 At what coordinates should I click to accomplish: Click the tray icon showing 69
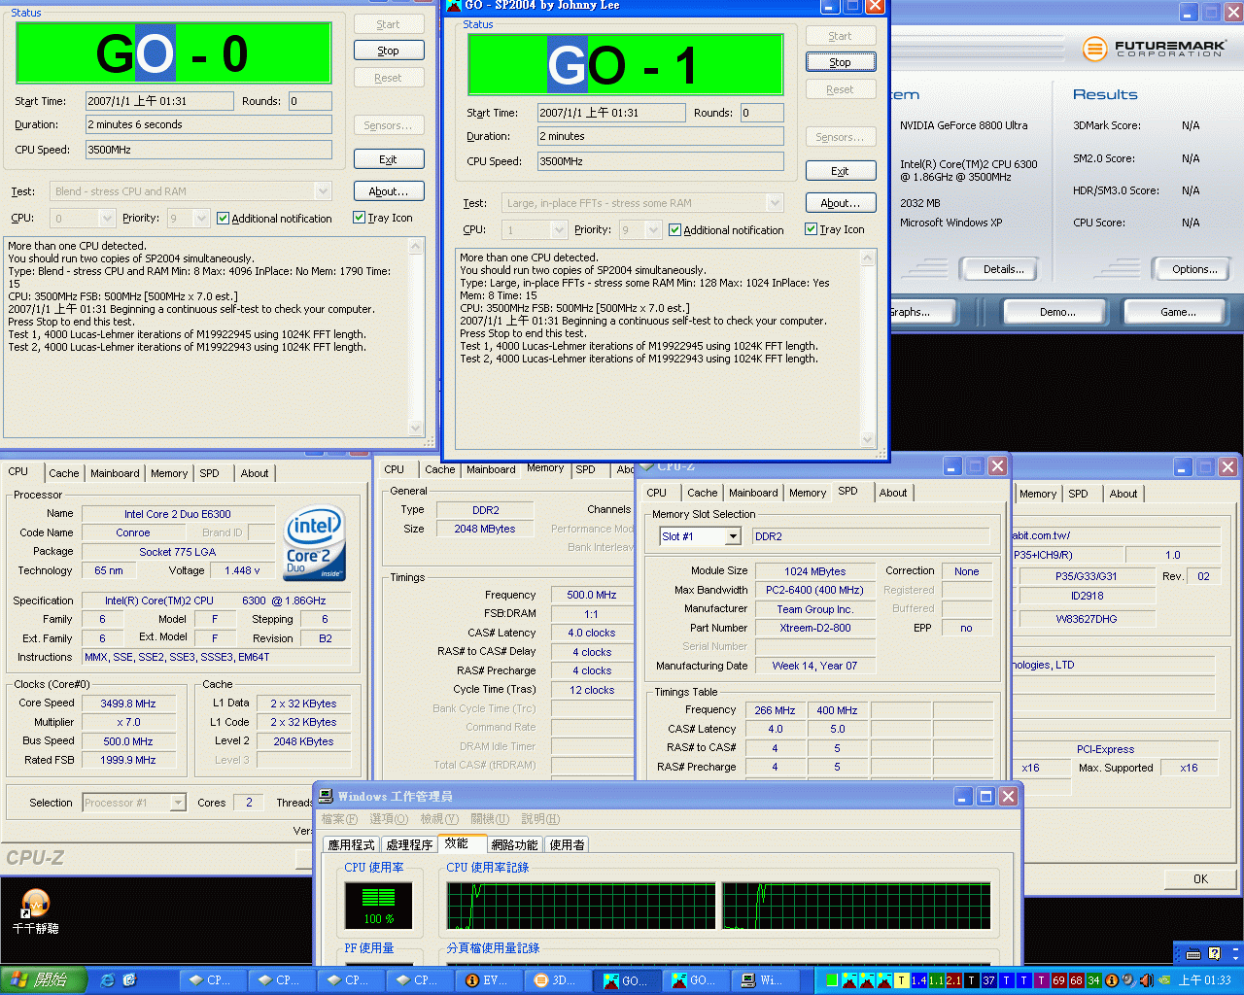1058,980
